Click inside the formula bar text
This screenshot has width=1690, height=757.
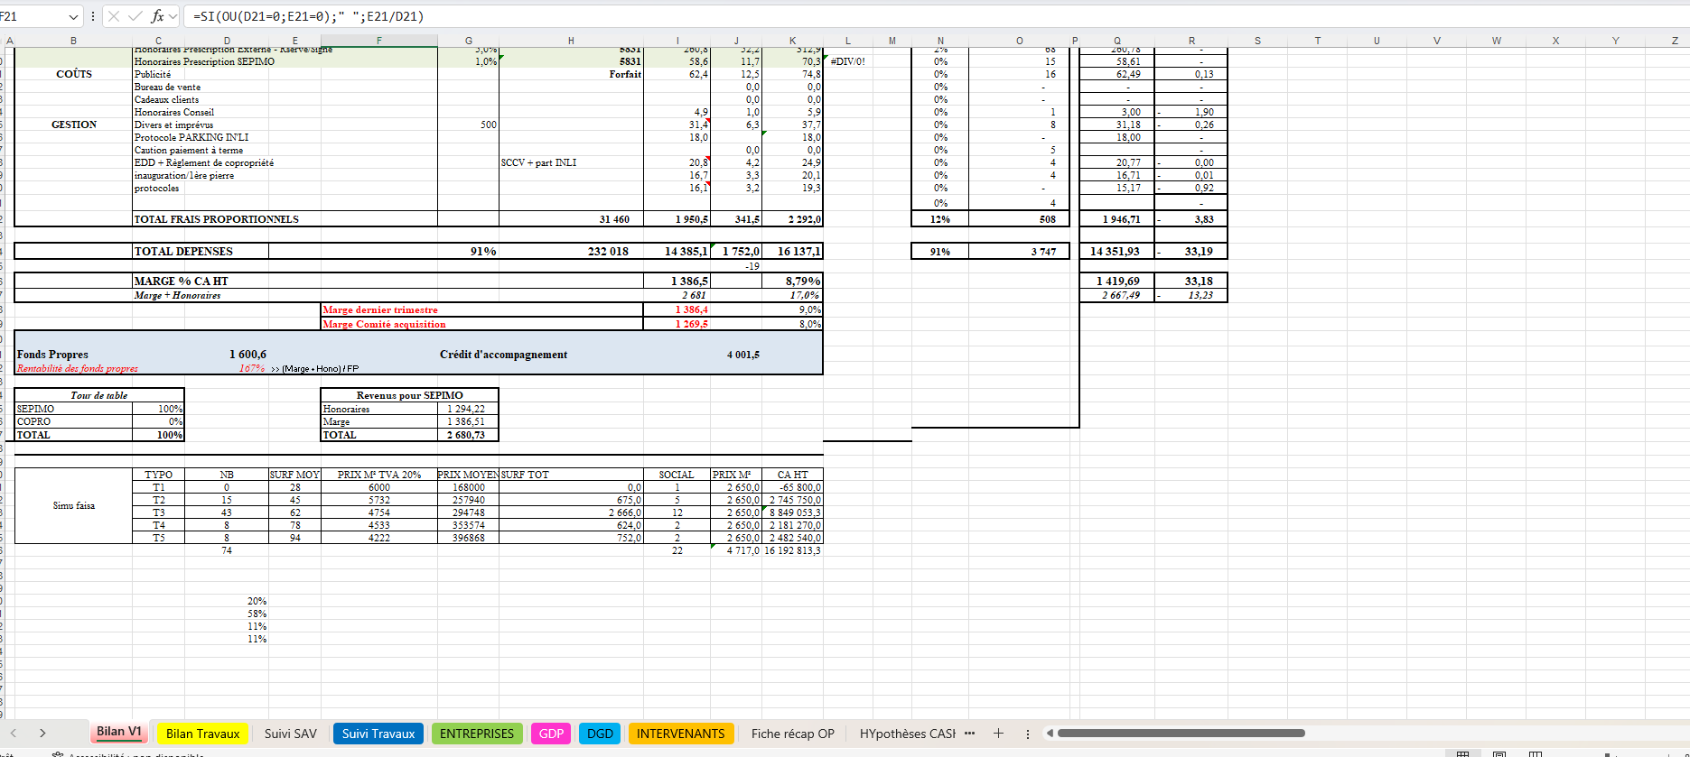click(x=309, y=16)
